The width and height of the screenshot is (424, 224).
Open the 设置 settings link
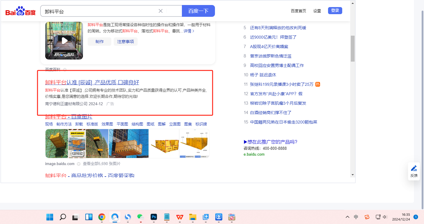coord(317,11)
